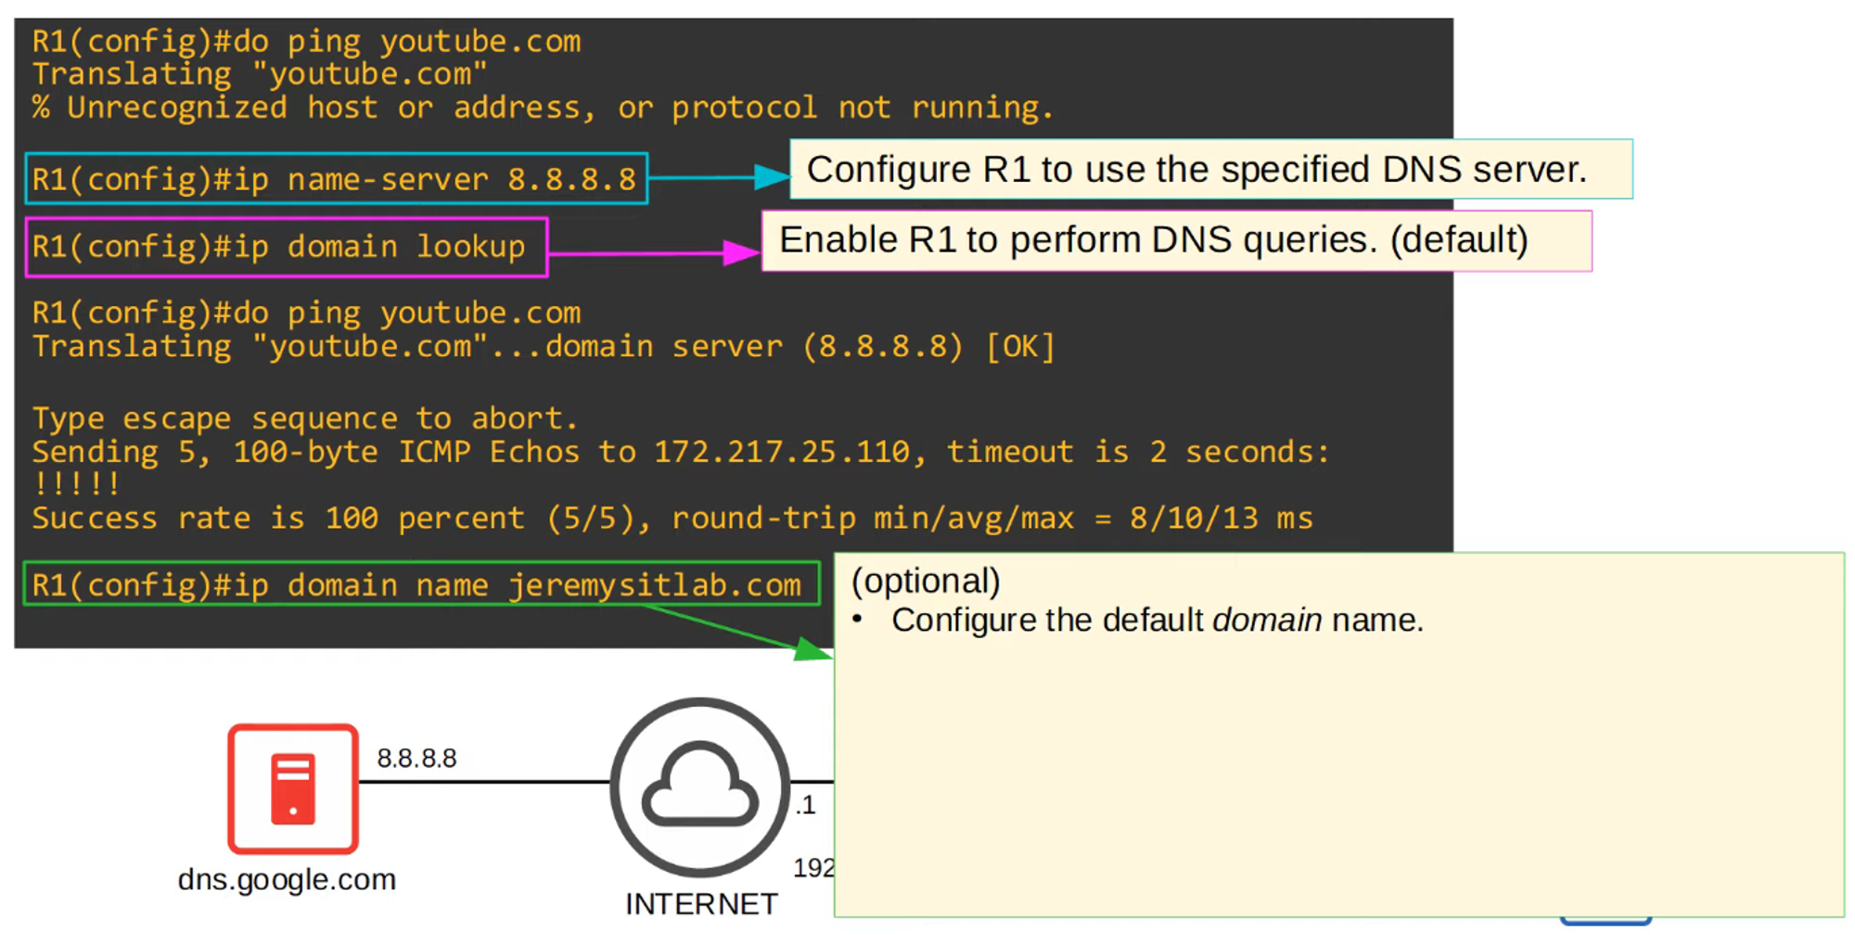1855x935 pixels.
Task: Click the 'Success rate is 100 percent' line
Action: tap(672, 519)
